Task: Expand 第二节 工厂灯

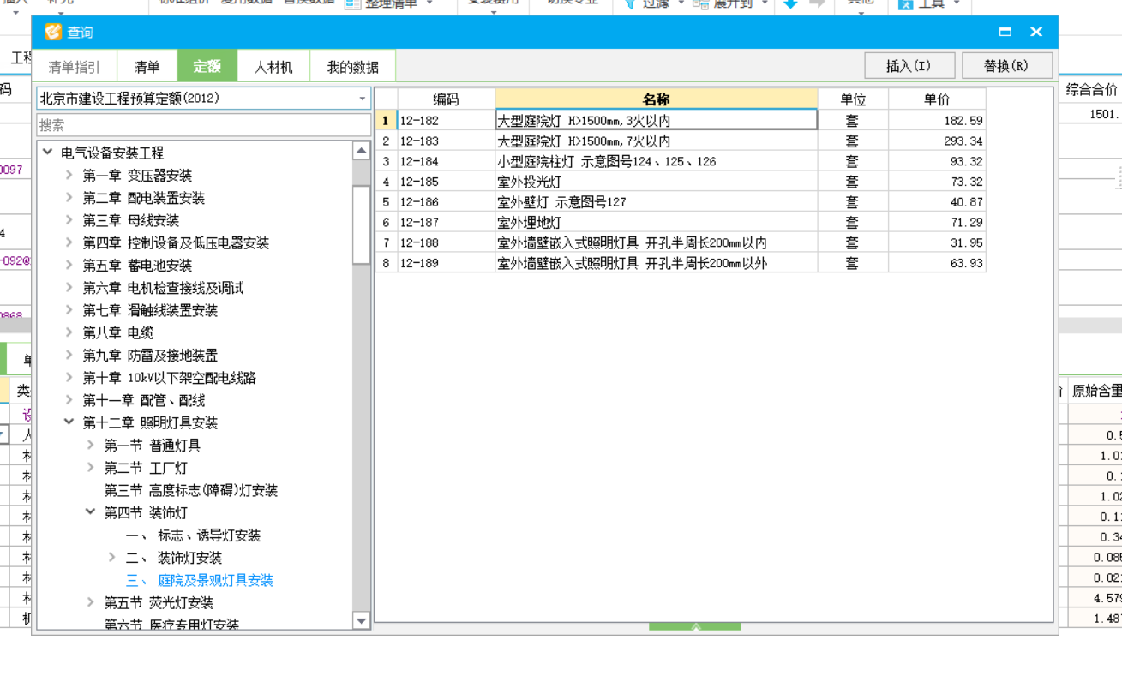Action: click(x=90, y=468)
